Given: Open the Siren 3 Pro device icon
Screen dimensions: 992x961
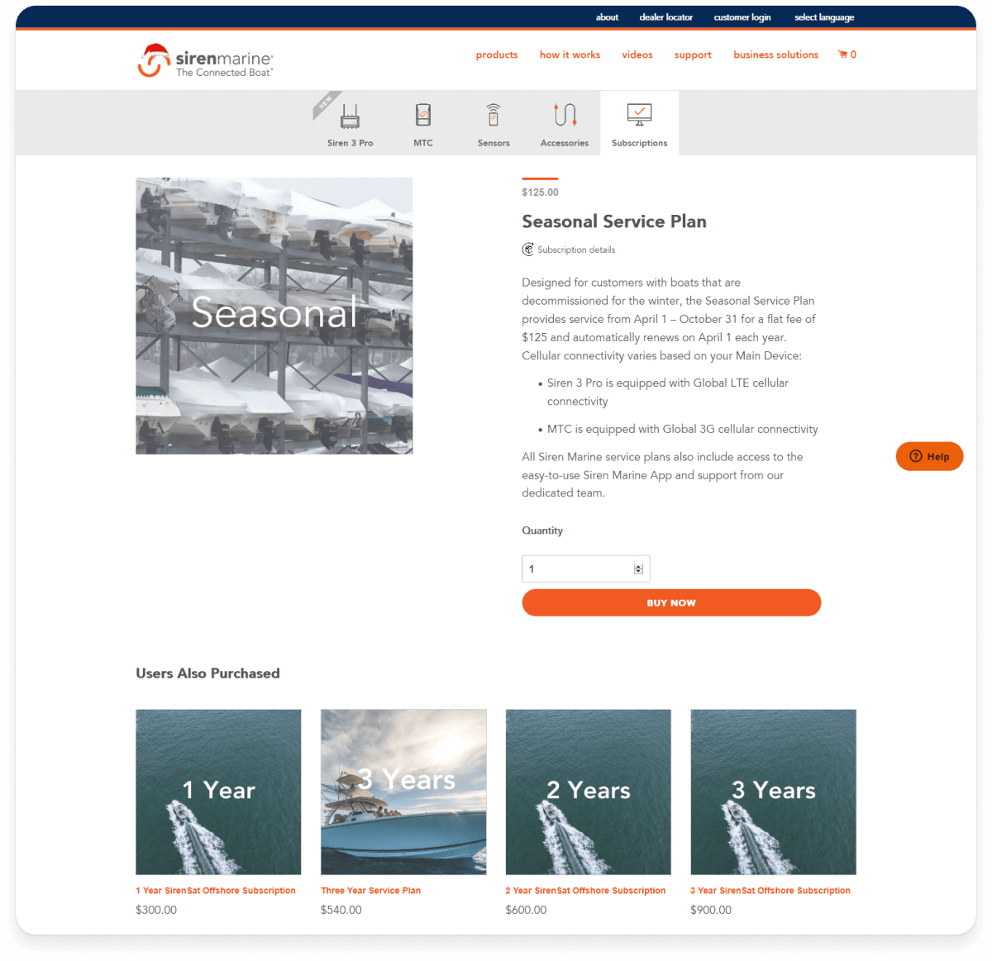Looking at the screenshot, I should 351,116.
